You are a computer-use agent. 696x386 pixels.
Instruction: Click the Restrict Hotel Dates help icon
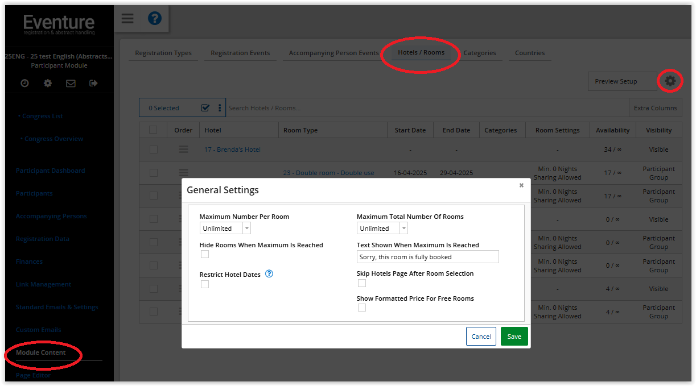click(x=269, y=274)
